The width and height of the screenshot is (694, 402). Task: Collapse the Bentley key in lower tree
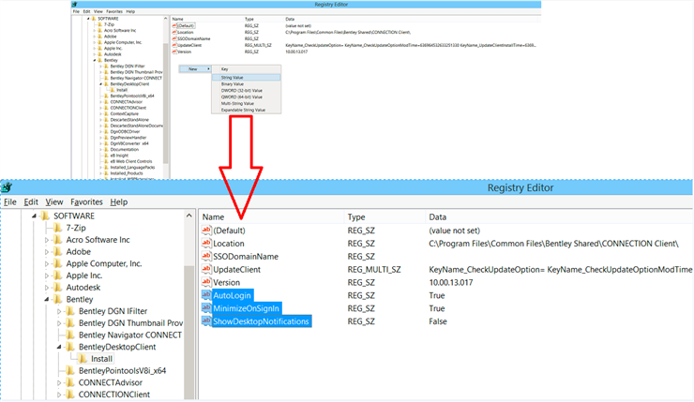[x=47, y=300]
